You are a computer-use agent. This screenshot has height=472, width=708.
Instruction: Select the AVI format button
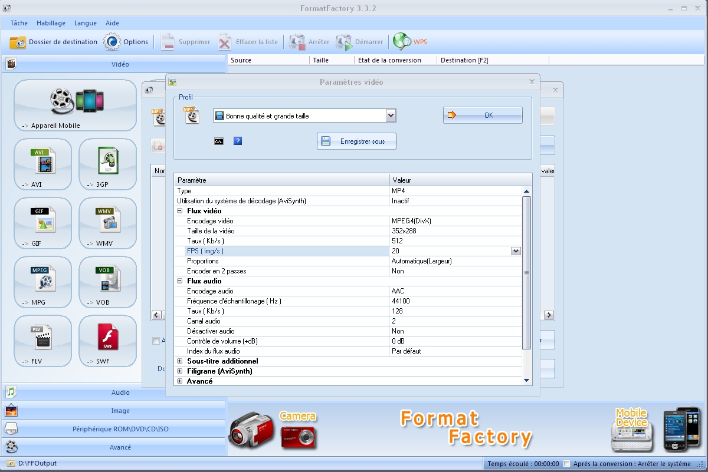42,164
